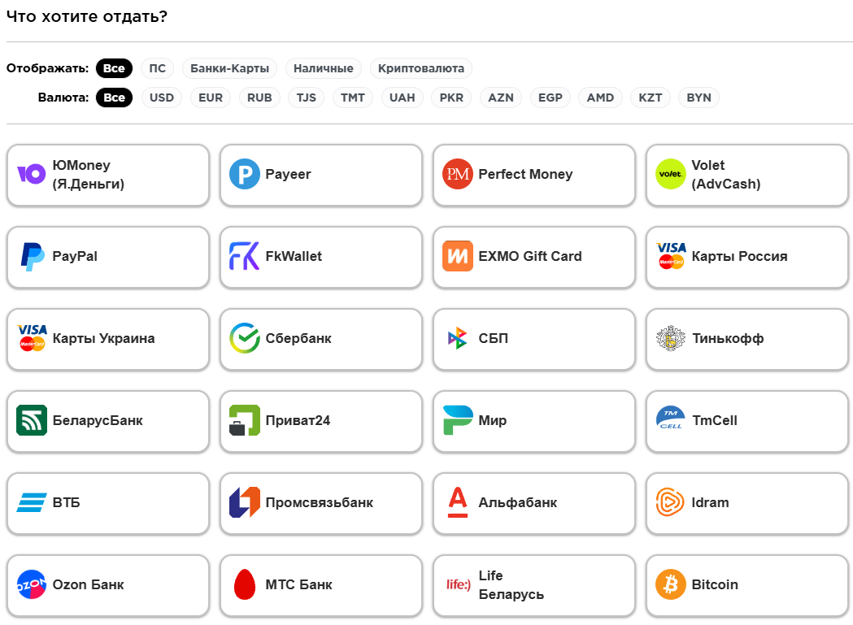Screen dimensions: 853x625
Task: Click the Сбербанк green checkmark icon
Action: pyautogui.click(x=244, y=338)
